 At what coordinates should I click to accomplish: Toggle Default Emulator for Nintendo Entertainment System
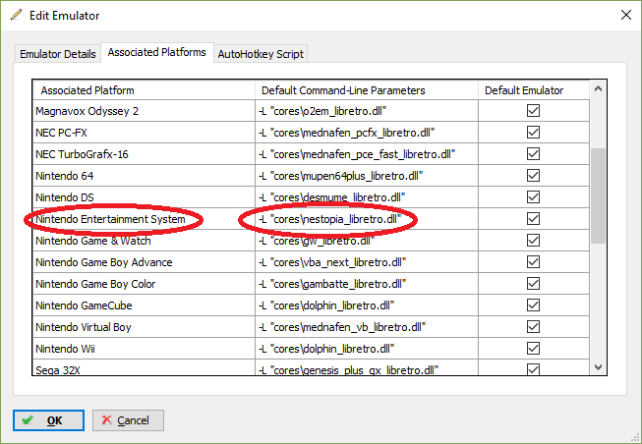click(x=533, y=218)
